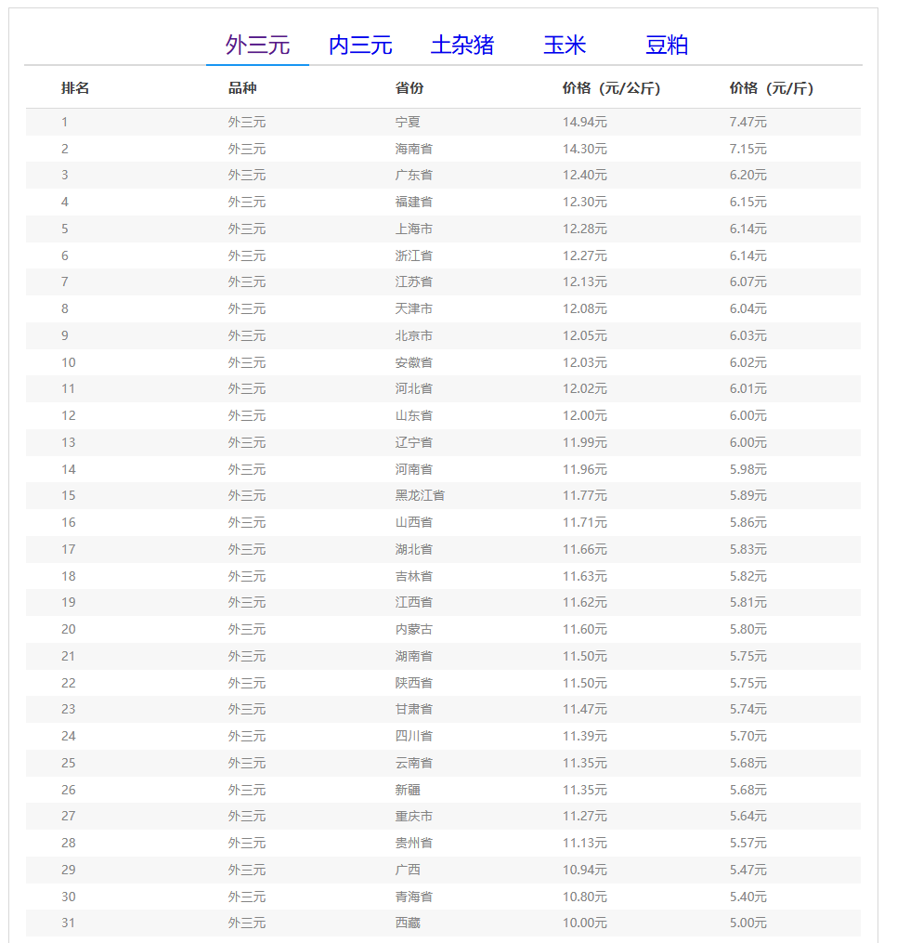The width and height of the screenshot is (897, 943).
Task: Select the 广东省 province cell
Action: [413, 175]
